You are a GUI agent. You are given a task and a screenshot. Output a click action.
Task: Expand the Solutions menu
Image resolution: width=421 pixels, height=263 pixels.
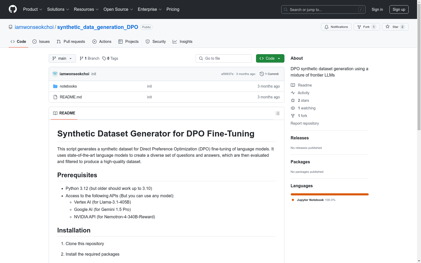[x=58, y=9]
